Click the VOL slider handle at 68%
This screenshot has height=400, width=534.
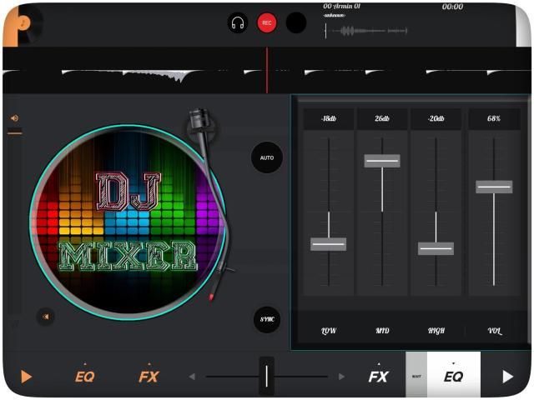tap(494, 187)
